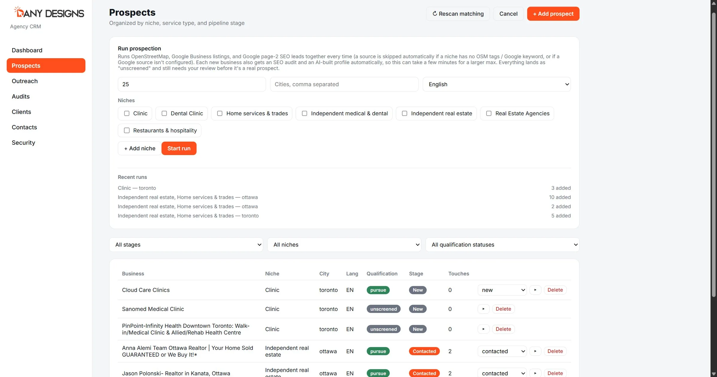Click Rescan matching button

tap(458, 14)
